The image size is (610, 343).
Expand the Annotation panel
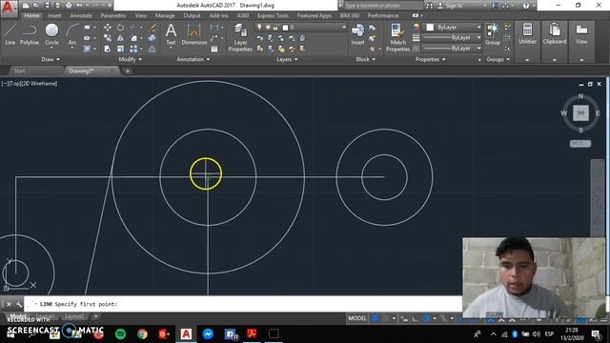click(193, 59)
